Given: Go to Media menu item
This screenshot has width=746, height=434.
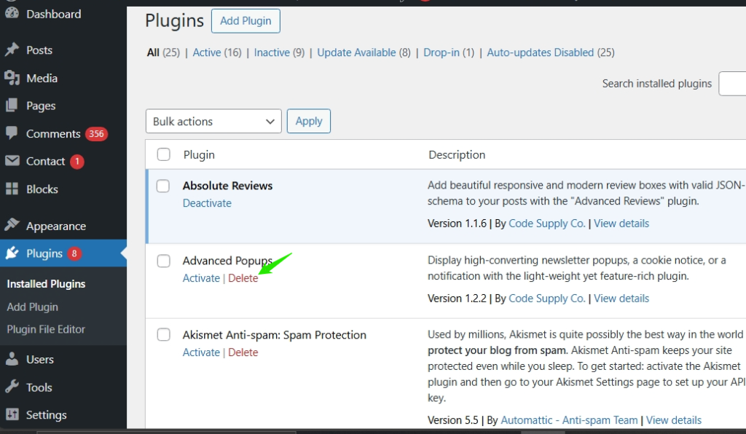Looking at the screenshot, I should [x=42, y=78].
